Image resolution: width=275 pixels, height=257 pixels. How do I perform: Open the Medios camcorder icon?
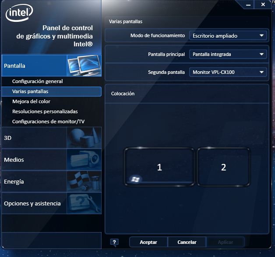(84, 160)
